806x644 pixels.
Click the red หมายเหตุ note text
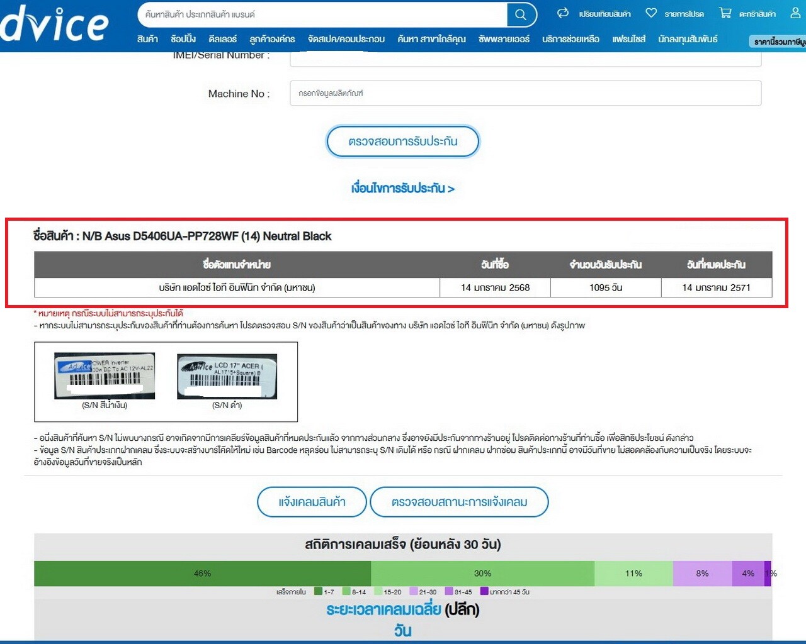click(108, 313)
